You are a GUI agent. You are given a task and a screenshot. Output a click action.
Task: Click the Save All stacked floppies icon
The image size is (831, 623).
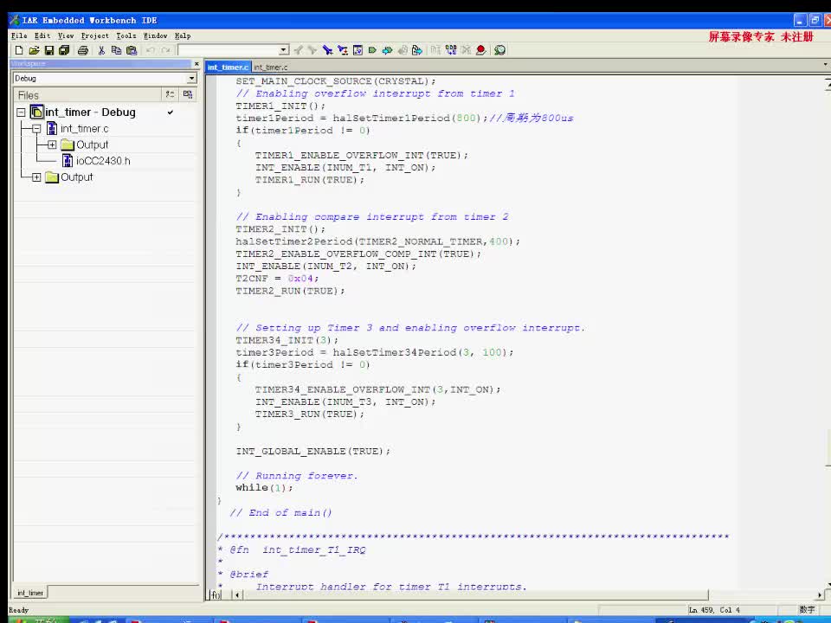tap(64, 50)
